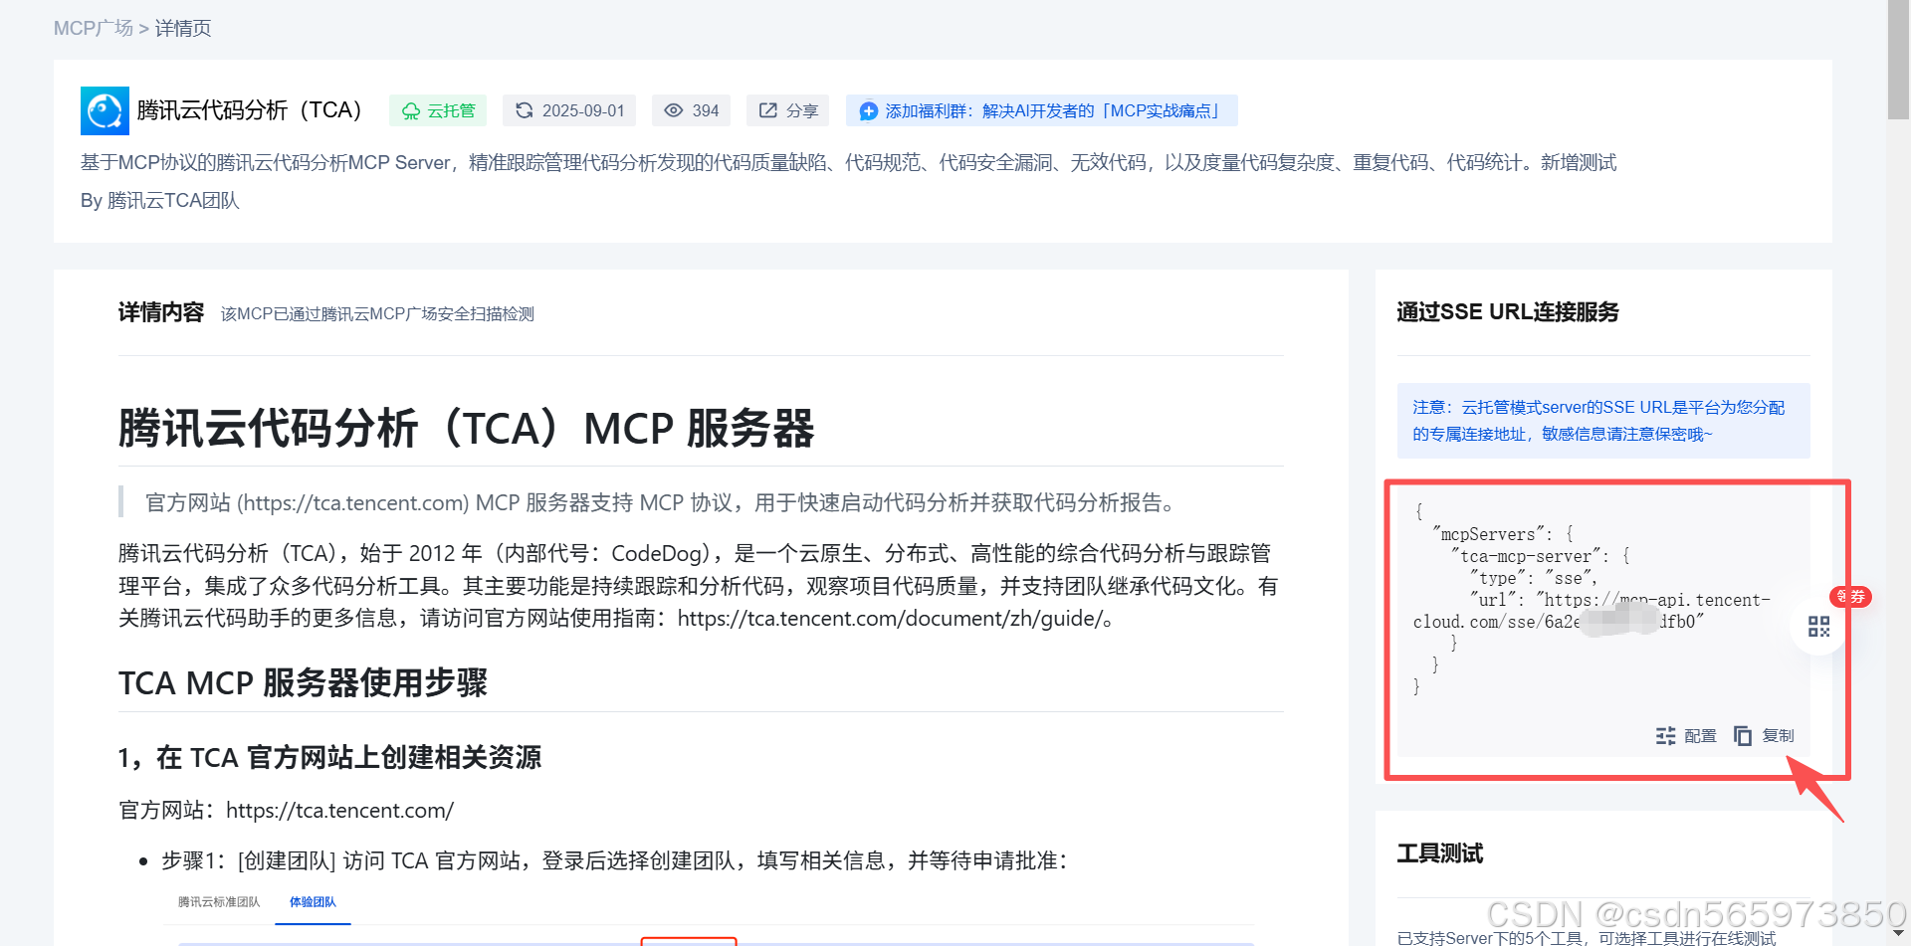Click the red 领券 coupon badge
1911x946 pixels.
click(x=1851, y=597)
